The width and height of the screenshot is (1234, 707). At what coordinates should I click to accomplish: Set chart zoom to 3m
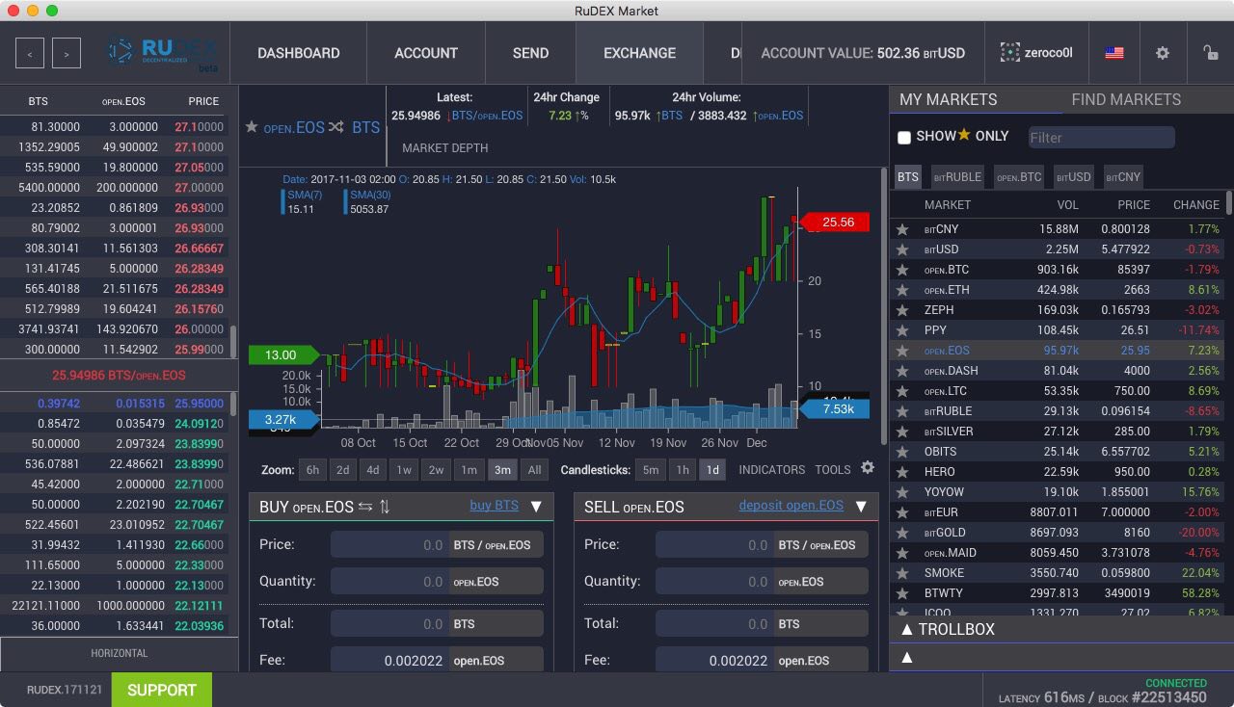tap(501, 470)
